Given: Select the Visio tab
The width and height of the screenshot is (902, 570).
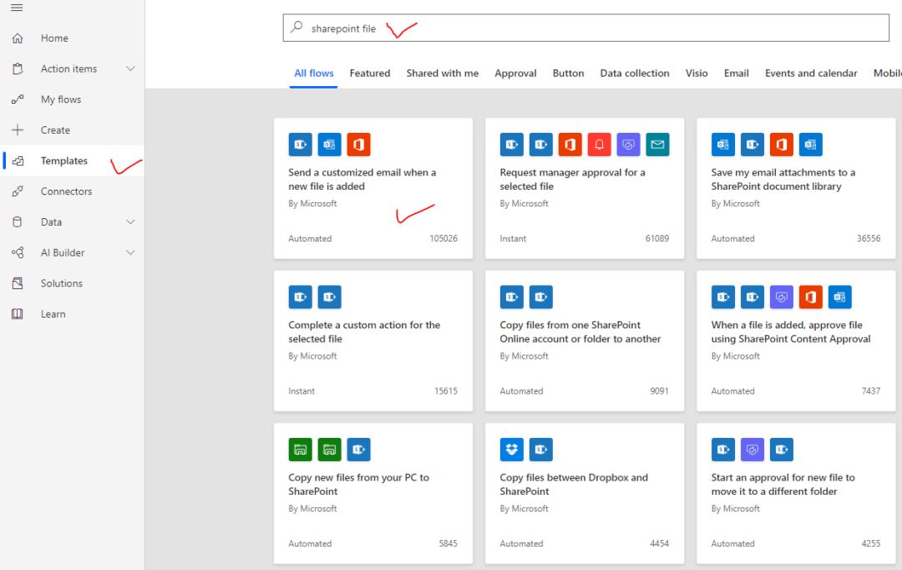Looking at the screenshot, I should [697, 73].
